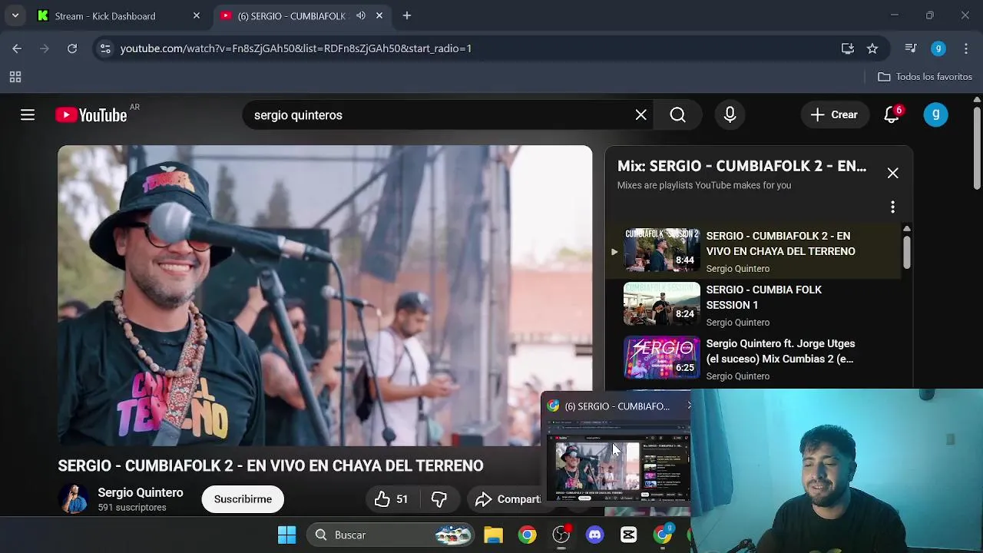Click the video title text
The height and width of the screenshot is (553, 983).
pos(270,465)
